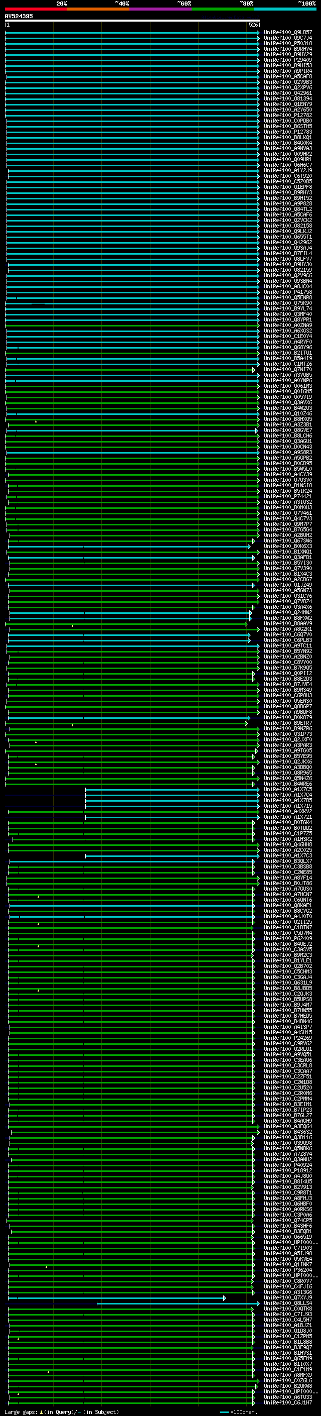Click the purple ~60% identity legend segment

[x=160, y=9]
